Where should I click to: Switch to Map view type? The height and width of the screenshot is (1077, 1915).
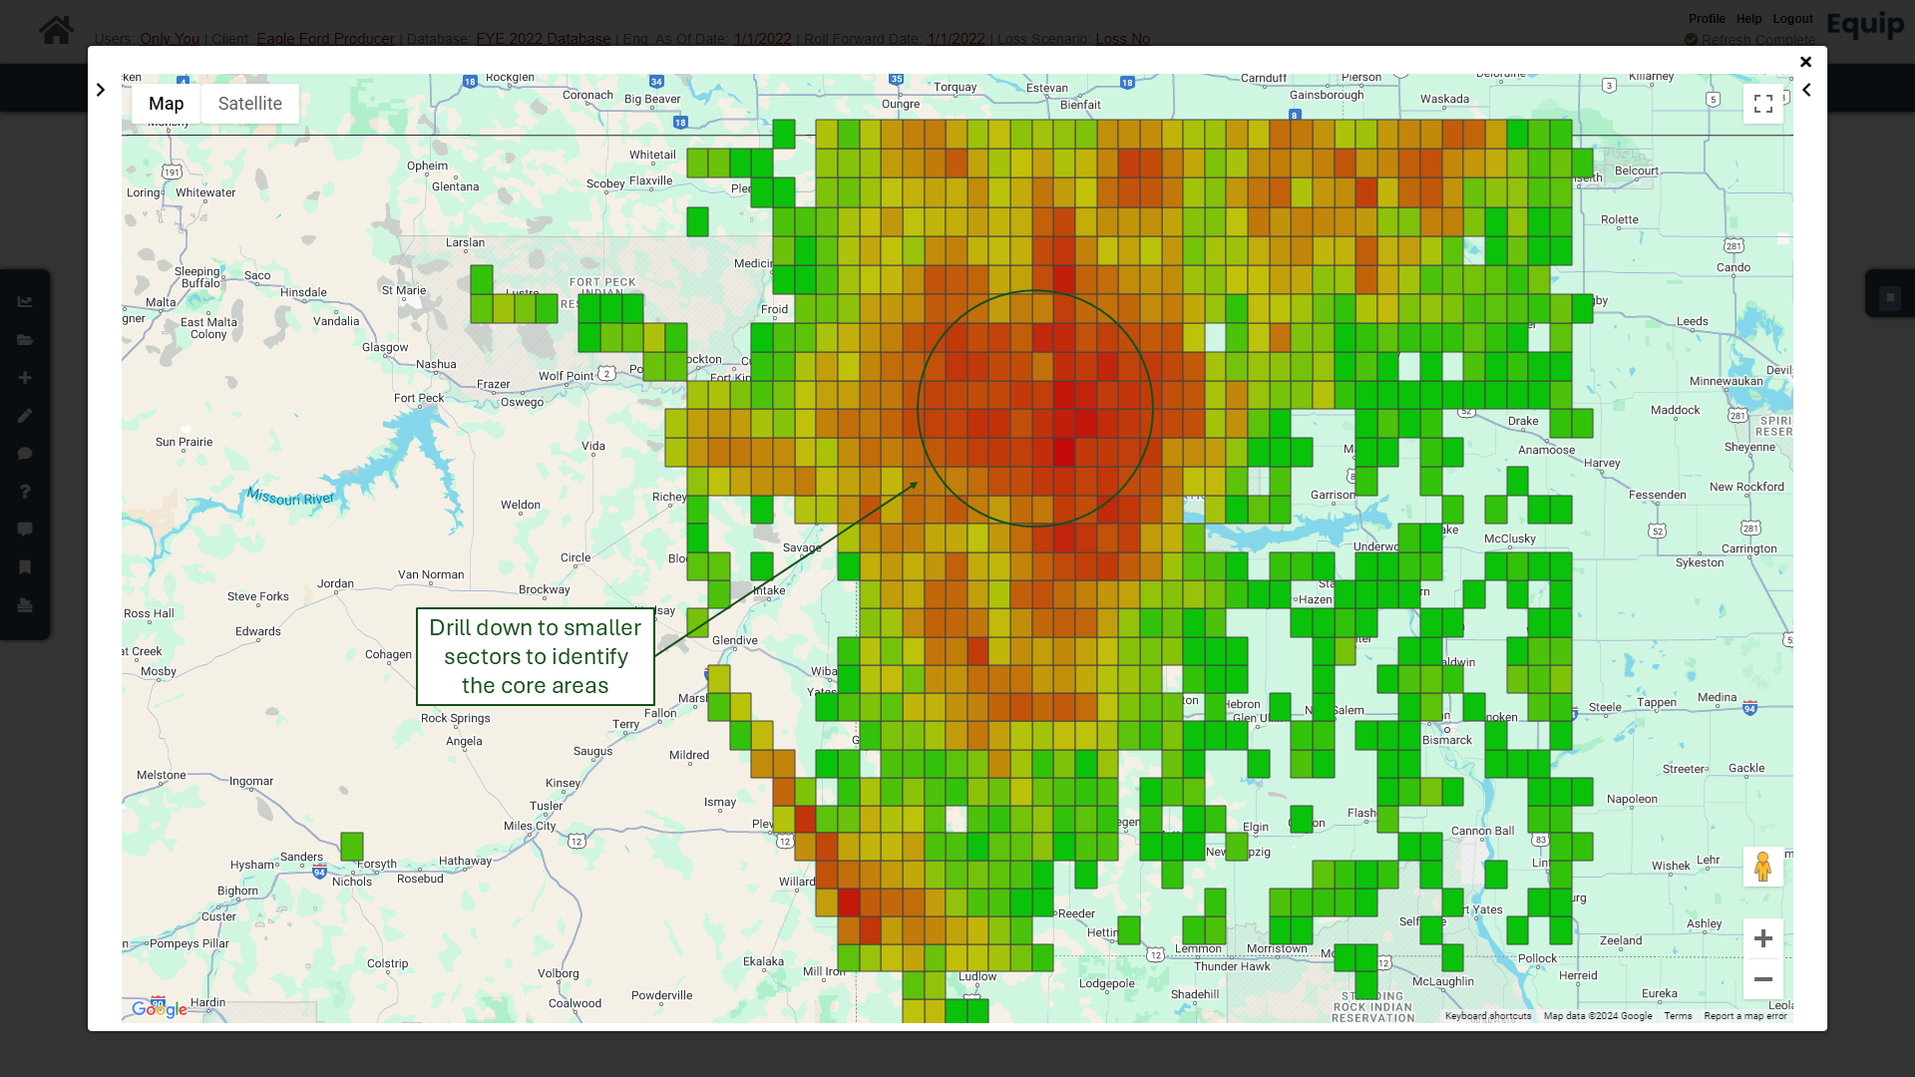pos(167,103)
